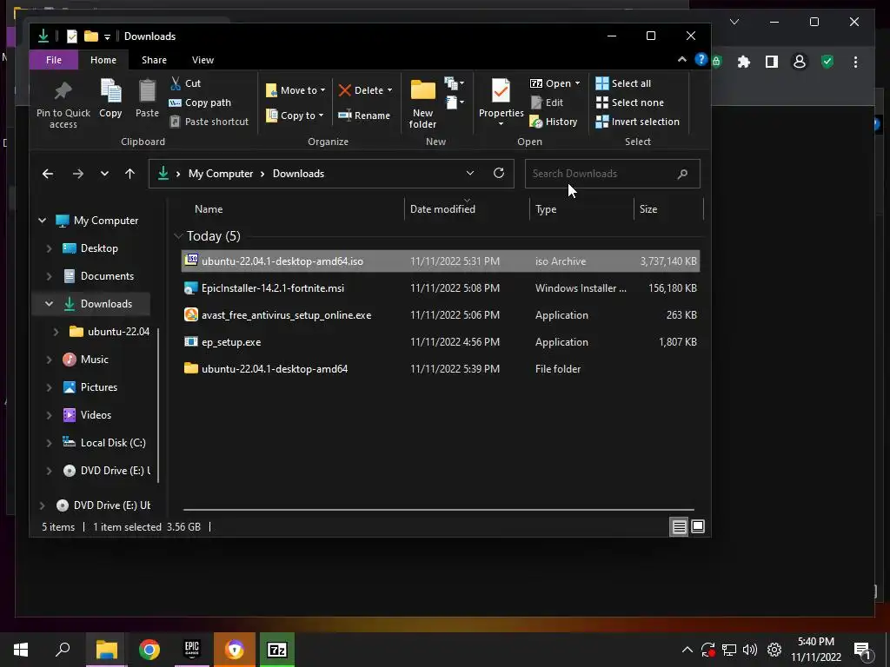Select avast_free_antivirus_setup_online.exe file

tap(441, 315)
